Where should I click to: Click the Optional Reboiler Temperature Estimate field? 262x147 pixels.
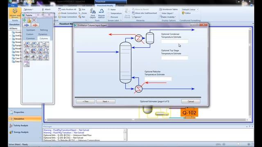(158, 79)
